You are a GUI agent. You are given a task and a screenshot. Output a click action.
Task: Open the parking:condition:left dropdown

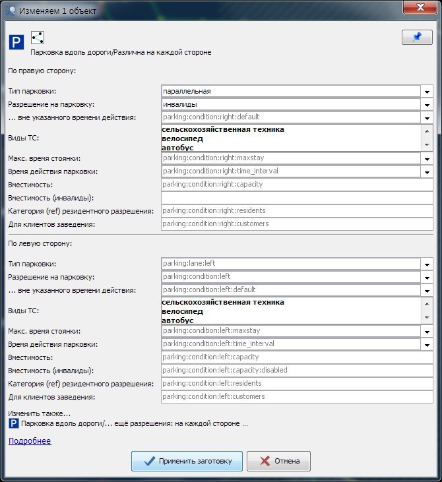pyautogui.click(x=427, y=278)
